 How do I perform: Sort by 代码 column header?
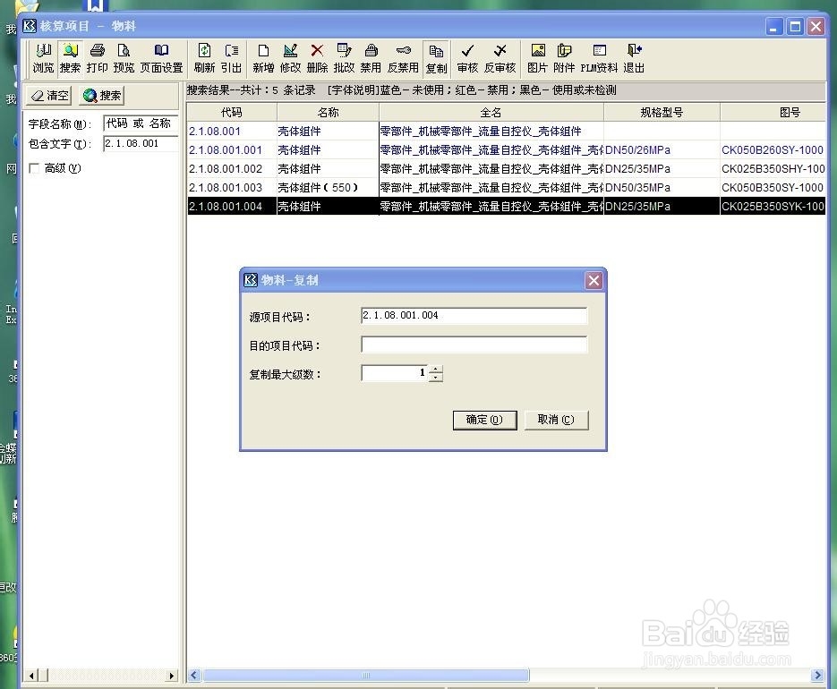click(x=232, y=112)
